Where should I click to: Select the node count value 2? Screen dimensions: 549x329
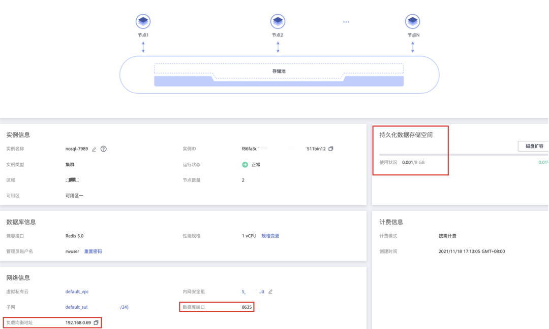243,180
